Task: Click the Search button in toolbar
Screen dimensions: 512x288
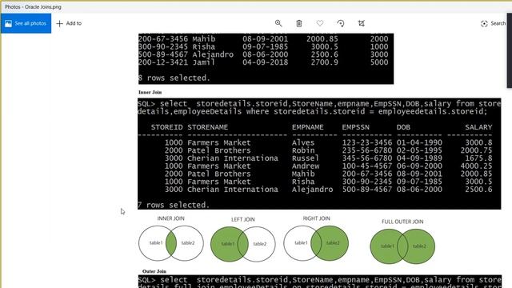Action: pyautogui.click(x=493, y=23)
